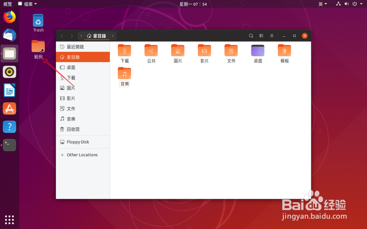Show applications grid in the dock
Screen dimensions: 367x229
click(10, 219)
